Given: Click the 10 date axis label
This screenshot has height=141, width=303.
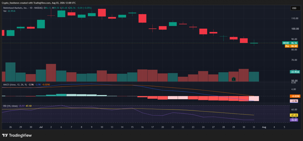Looking at the screenshot, I should point(102,127).
